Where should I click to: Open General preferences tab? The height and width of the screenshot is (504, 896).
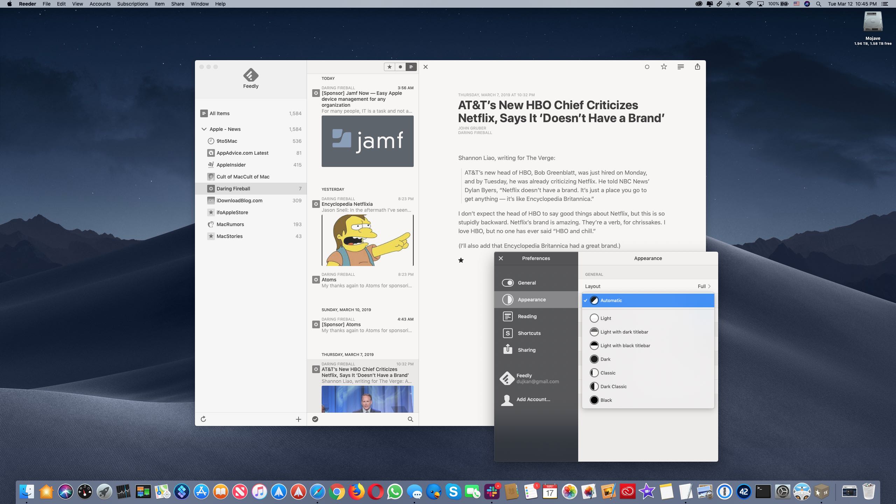point(536,283)
